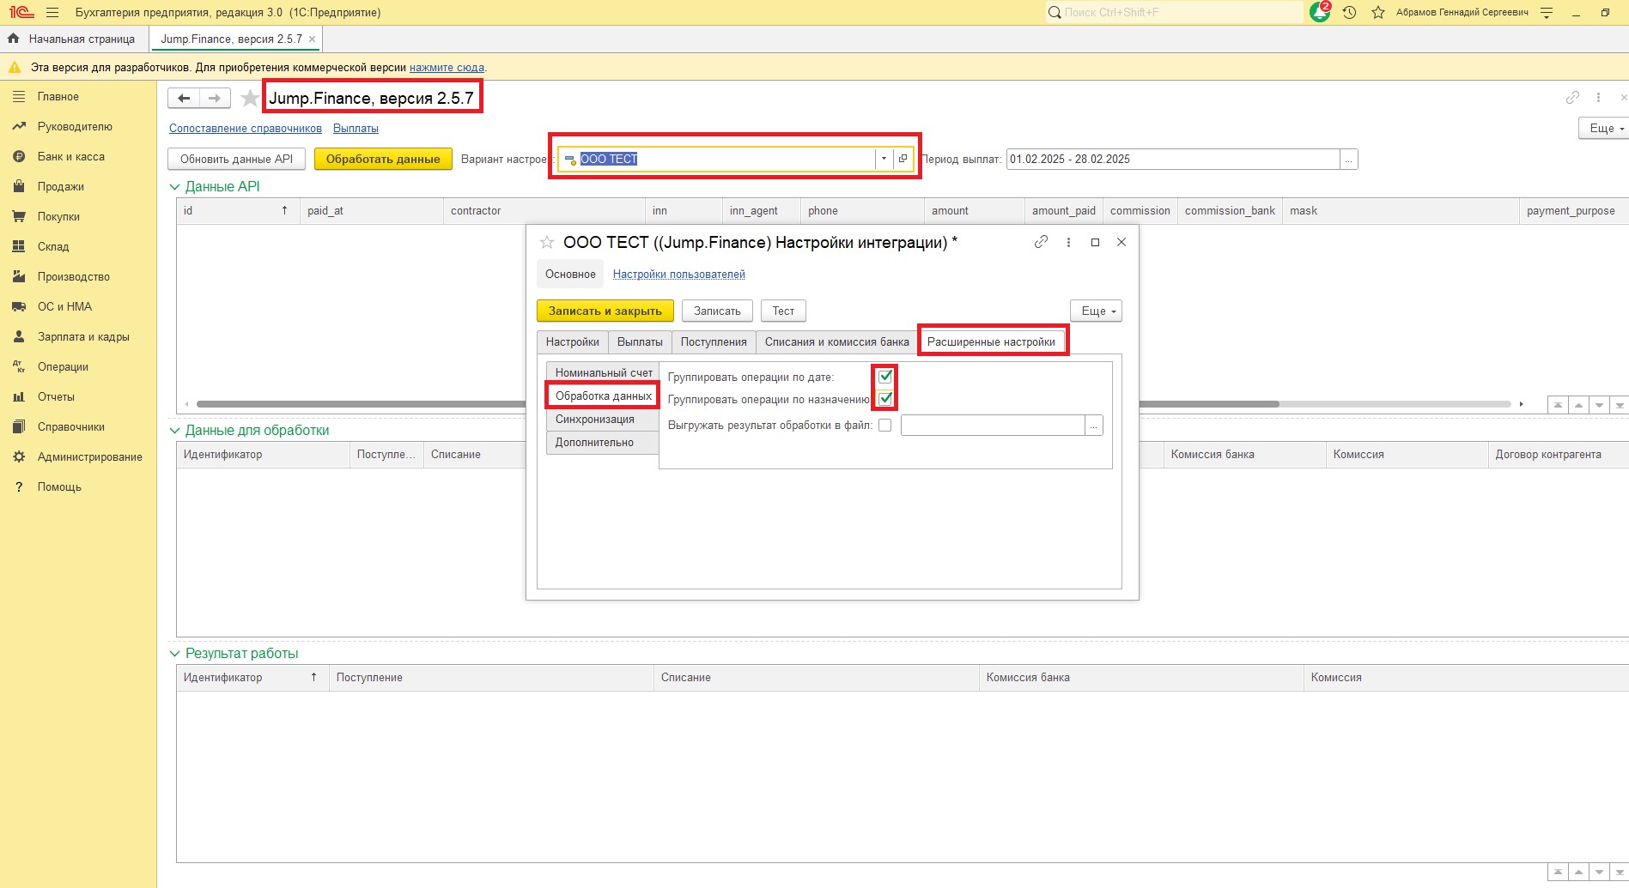Screen dimensions: 1629x888
Task: Click the Период выплат date field
Action: [x=1172, y=160]
